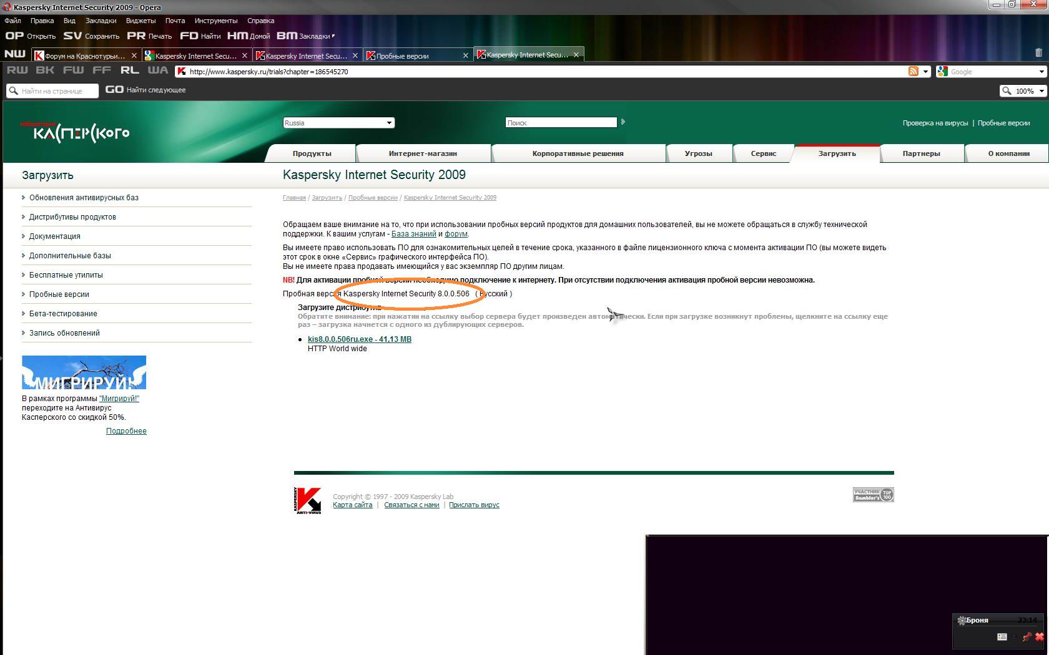The width and height of the screenshot is (1049, 655).
Task: Open Обновления антивирусных баз sidebar item
Action: click(x=84, y=198)
